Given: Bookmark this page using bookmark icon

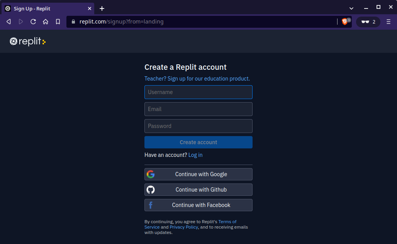Looking at the screenshot, I should coord(58,22).
